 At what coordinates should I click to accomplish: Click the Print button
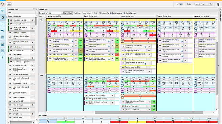(x=96, y=13)
